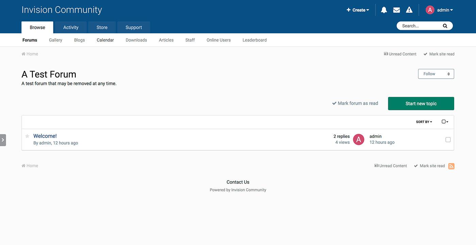Switch to the Activity tab
This screenshot has width=476, height=245.
70,27
